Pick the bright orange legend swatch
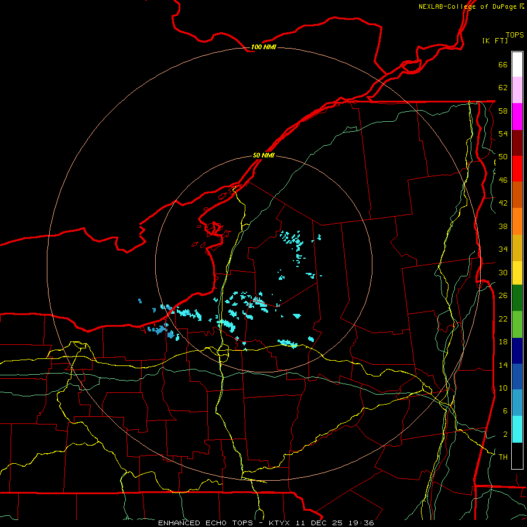The height and width of the screenshot is (527, 527). [x=517, y=221]
